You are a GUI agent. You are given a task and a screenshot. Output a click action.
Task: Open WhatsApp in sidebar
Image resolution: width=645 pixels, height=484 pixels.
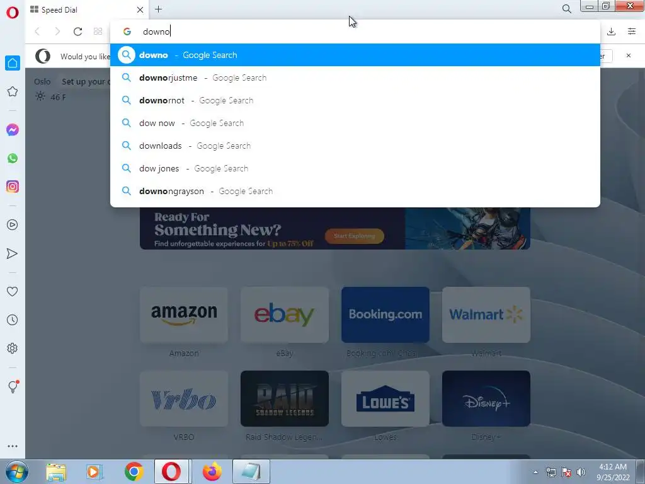click(13, 158)
